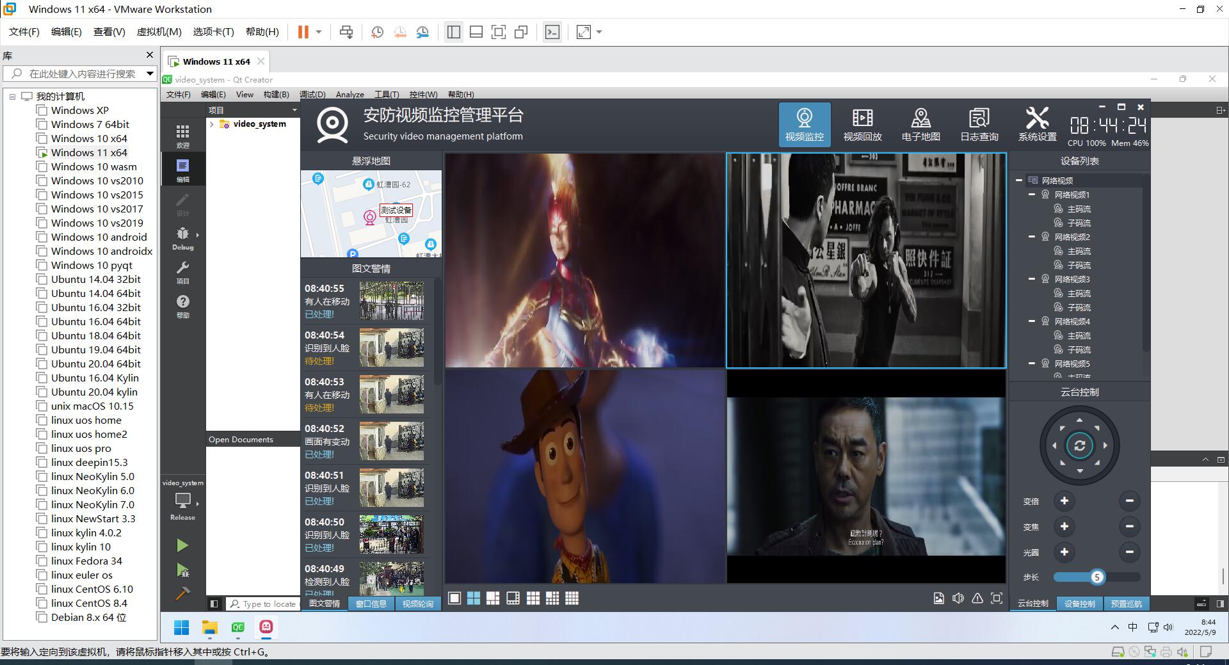1229x665 pixels.
Task: Switch to four-window video layout
Action: click(474, 598)
